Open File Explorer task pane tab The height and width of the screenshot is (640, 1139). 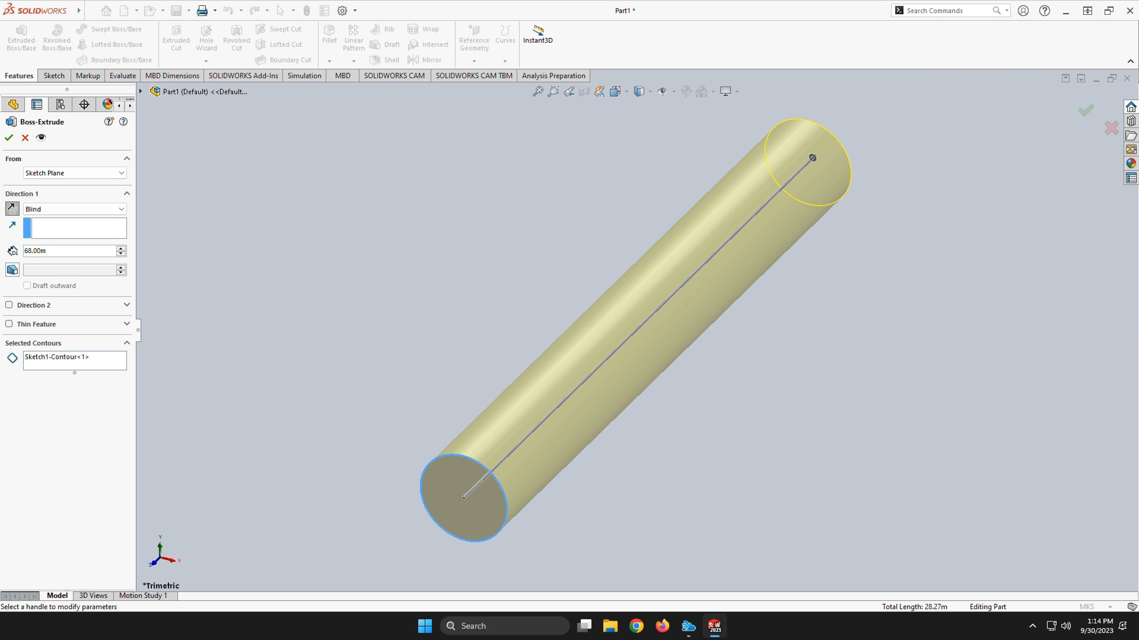point(1131,136)
